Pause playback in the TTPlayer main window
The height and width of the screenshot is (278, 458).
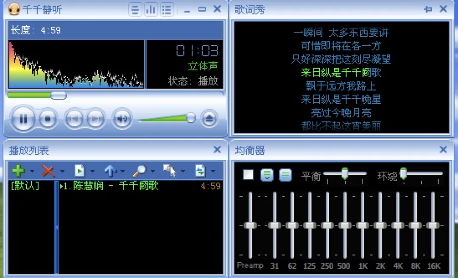[x=23, y=119]
